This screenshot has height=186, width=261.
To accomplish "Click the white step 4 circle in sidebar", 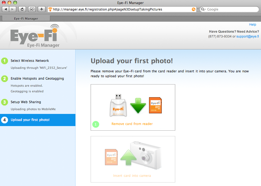I will point(5,120).
